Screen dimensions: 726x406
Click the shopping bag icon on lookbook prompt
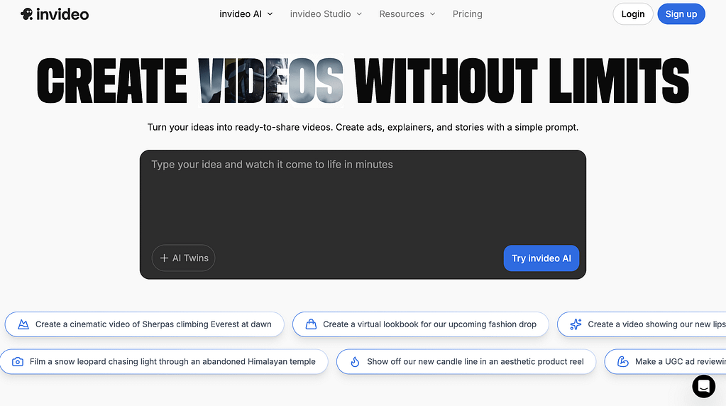click(311, 324)
